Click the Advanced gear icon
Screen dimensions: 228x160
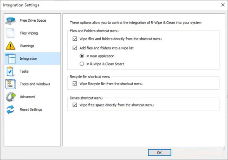pyautogui.click(x=11, y=97)
